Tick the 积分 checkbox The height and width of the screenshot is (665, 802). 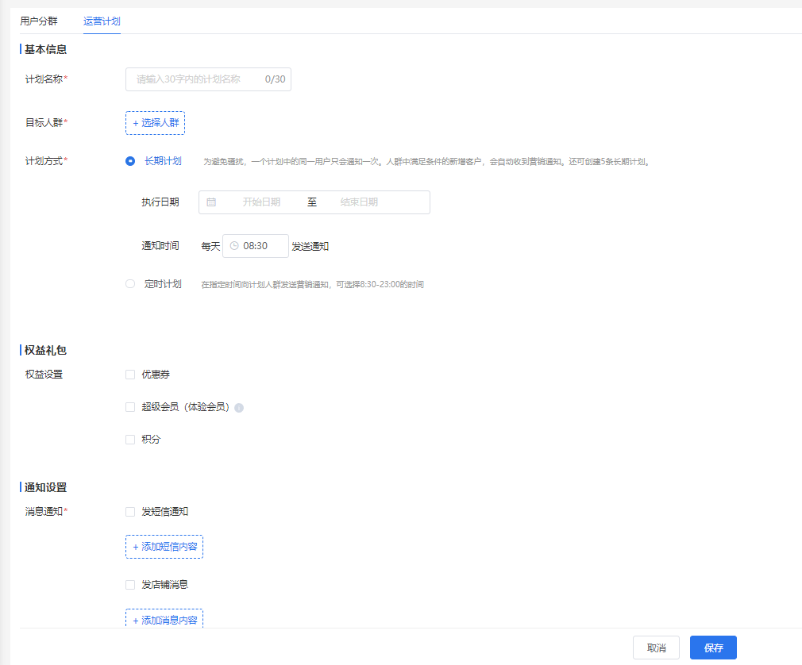pyautogui.click(x=130, y=440)
